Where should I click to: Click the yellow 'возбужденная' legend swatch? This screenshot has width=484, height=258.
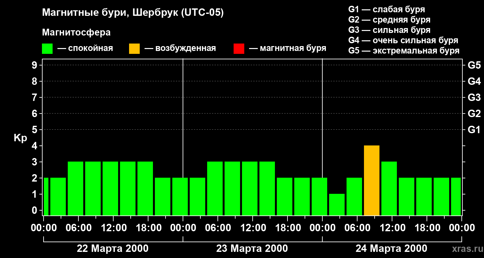[x=134, y=49]
